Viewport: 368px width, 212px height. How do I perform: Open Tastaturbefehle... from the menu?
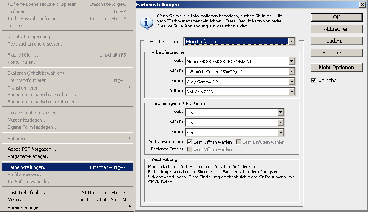click(x=27, y=193)
